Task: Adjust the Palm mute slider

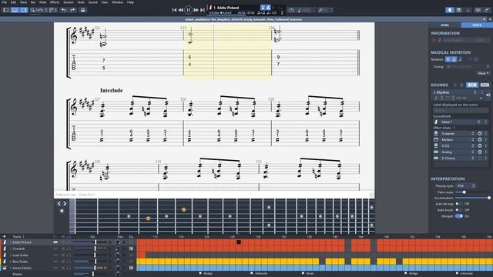Action: (464, 192)
